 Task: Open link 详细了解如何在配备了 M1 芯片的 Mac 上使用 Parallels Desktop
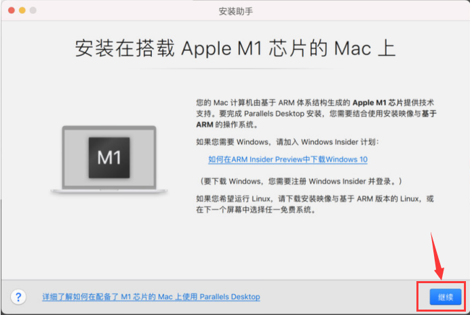tap(151, 297)
